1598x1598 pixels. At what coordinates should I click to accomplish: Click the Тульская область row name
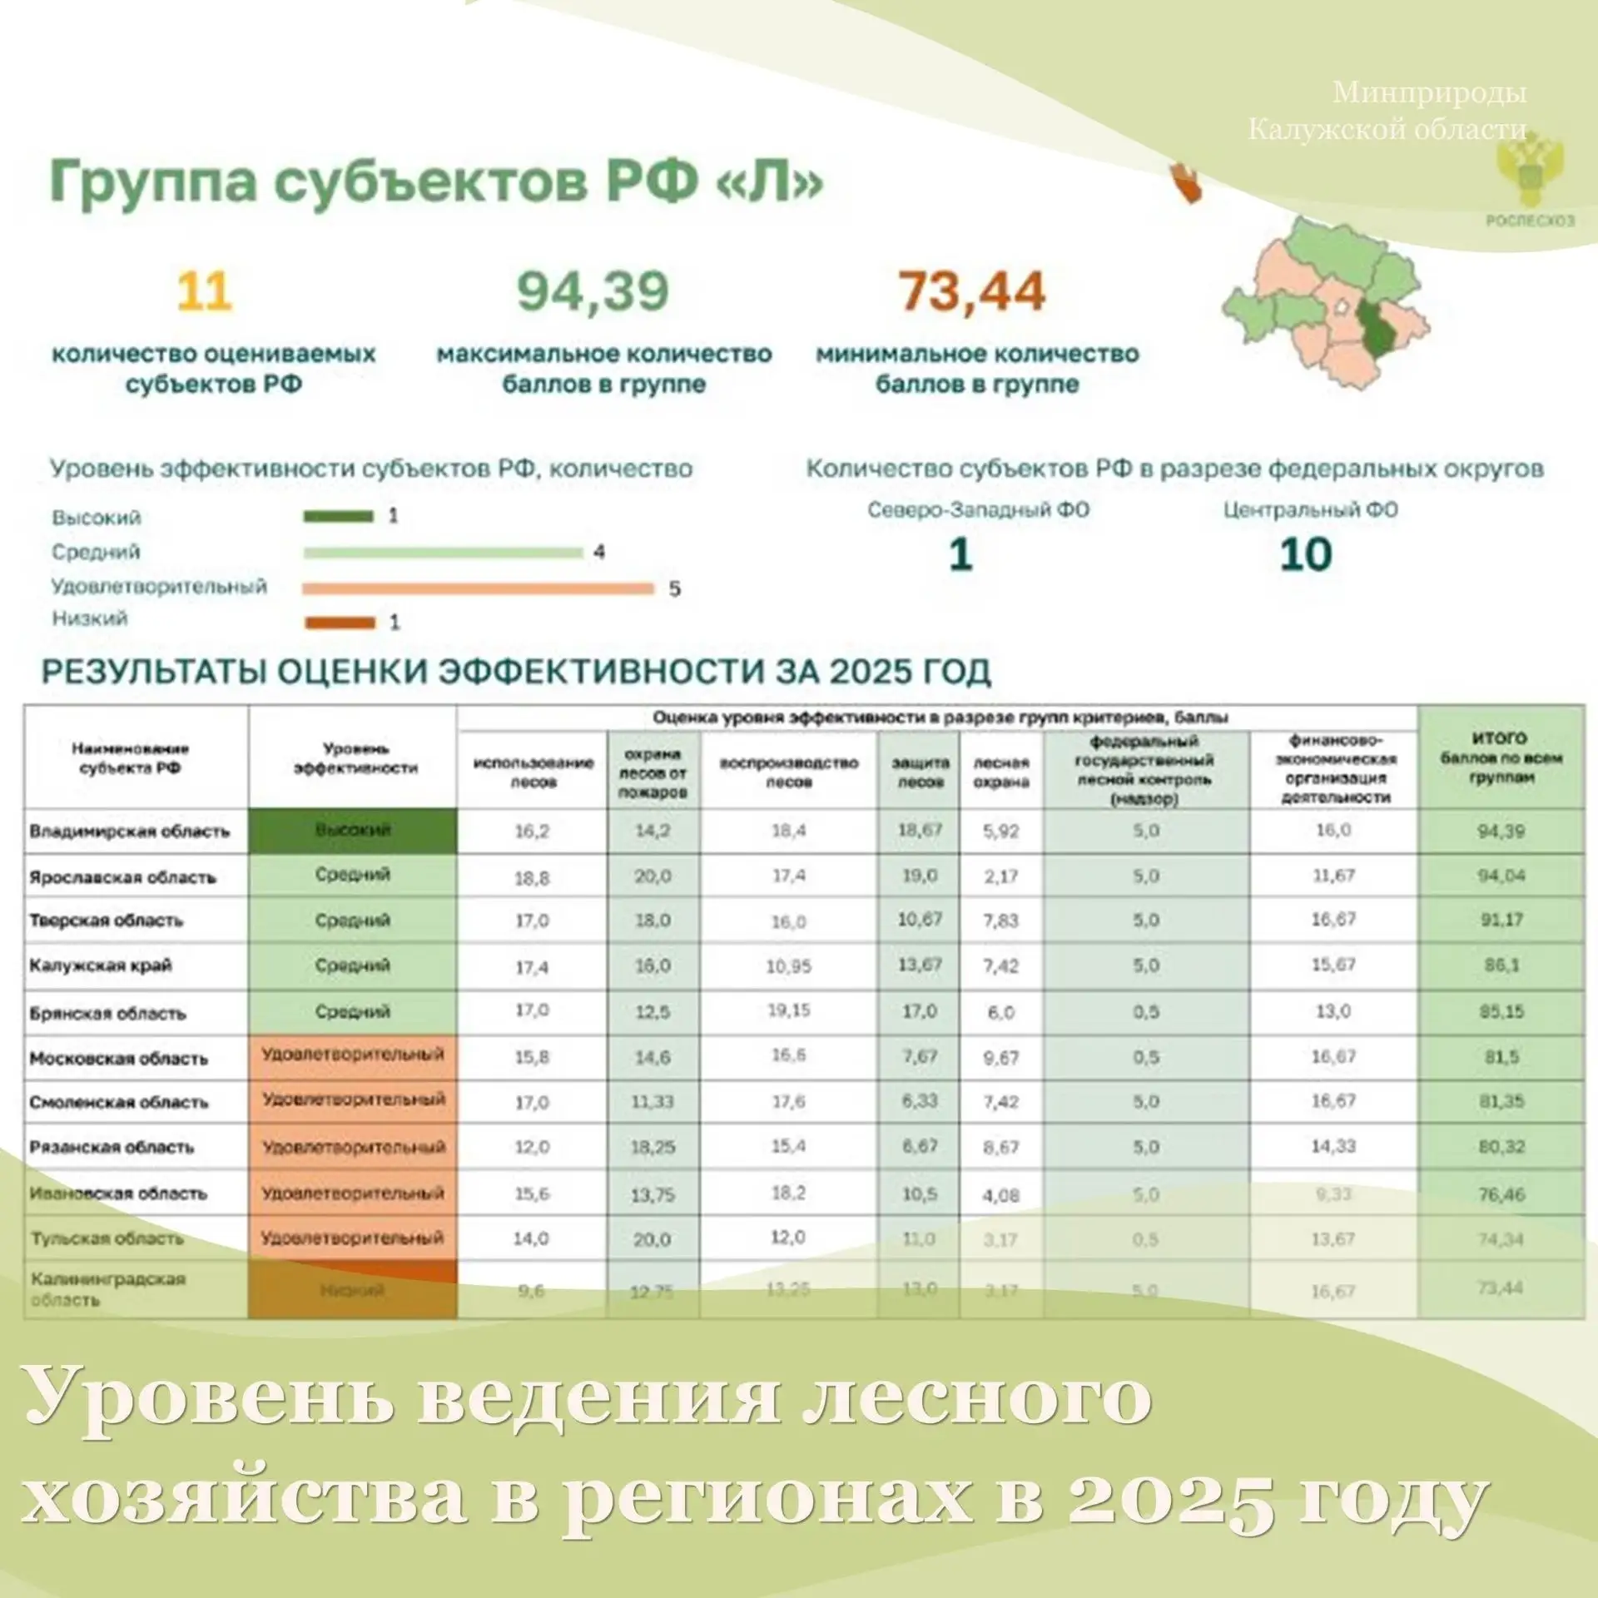click(x=107, y=1238)
